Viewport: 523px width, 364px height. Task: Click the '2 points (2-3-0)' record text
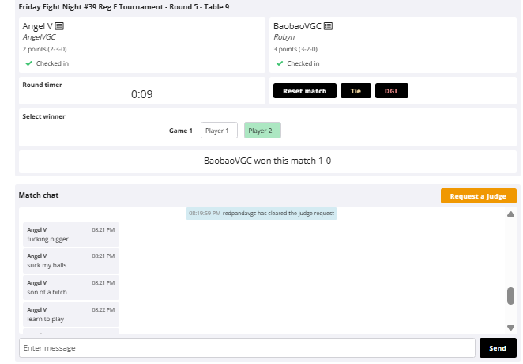(x=44, y=49)
